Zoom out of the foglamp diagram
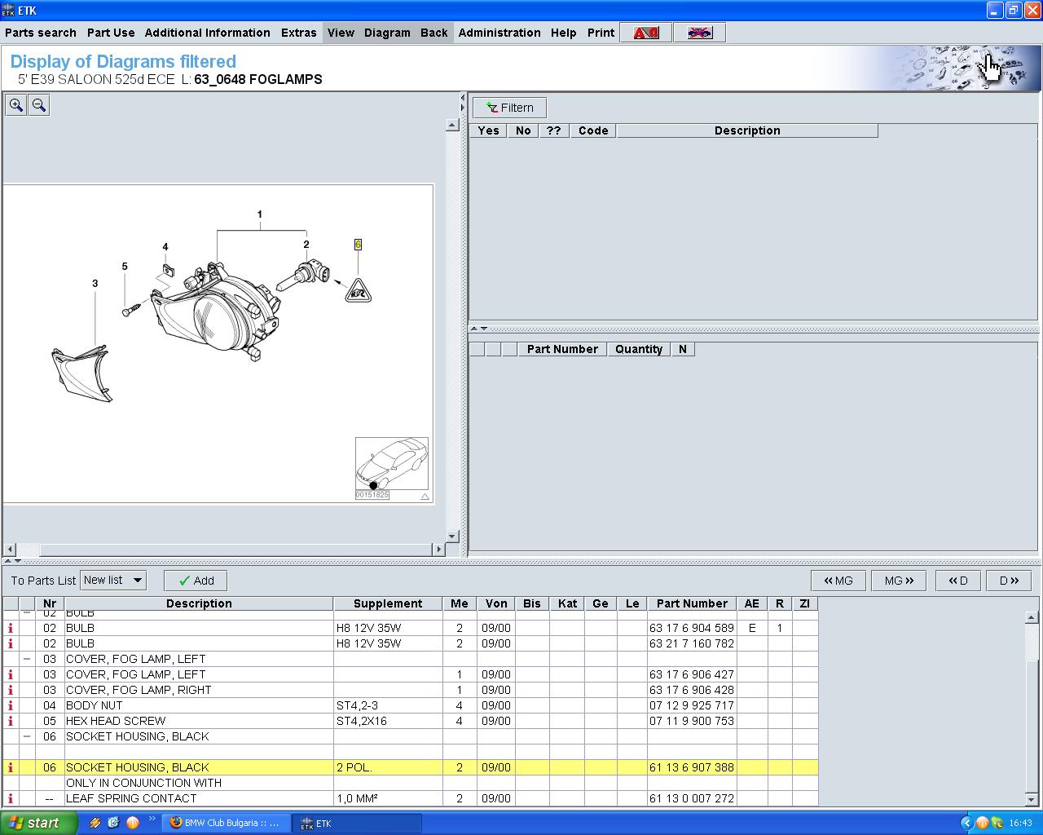The height and width of the screenshot is (835, 1043). coord(39,105)
